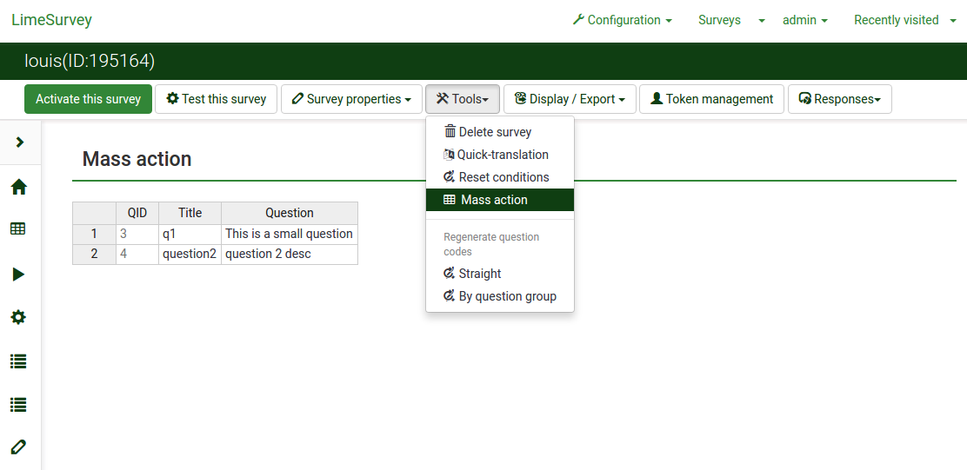
Task: Click the Activate this survey button
Action: (x=88, y=99)
